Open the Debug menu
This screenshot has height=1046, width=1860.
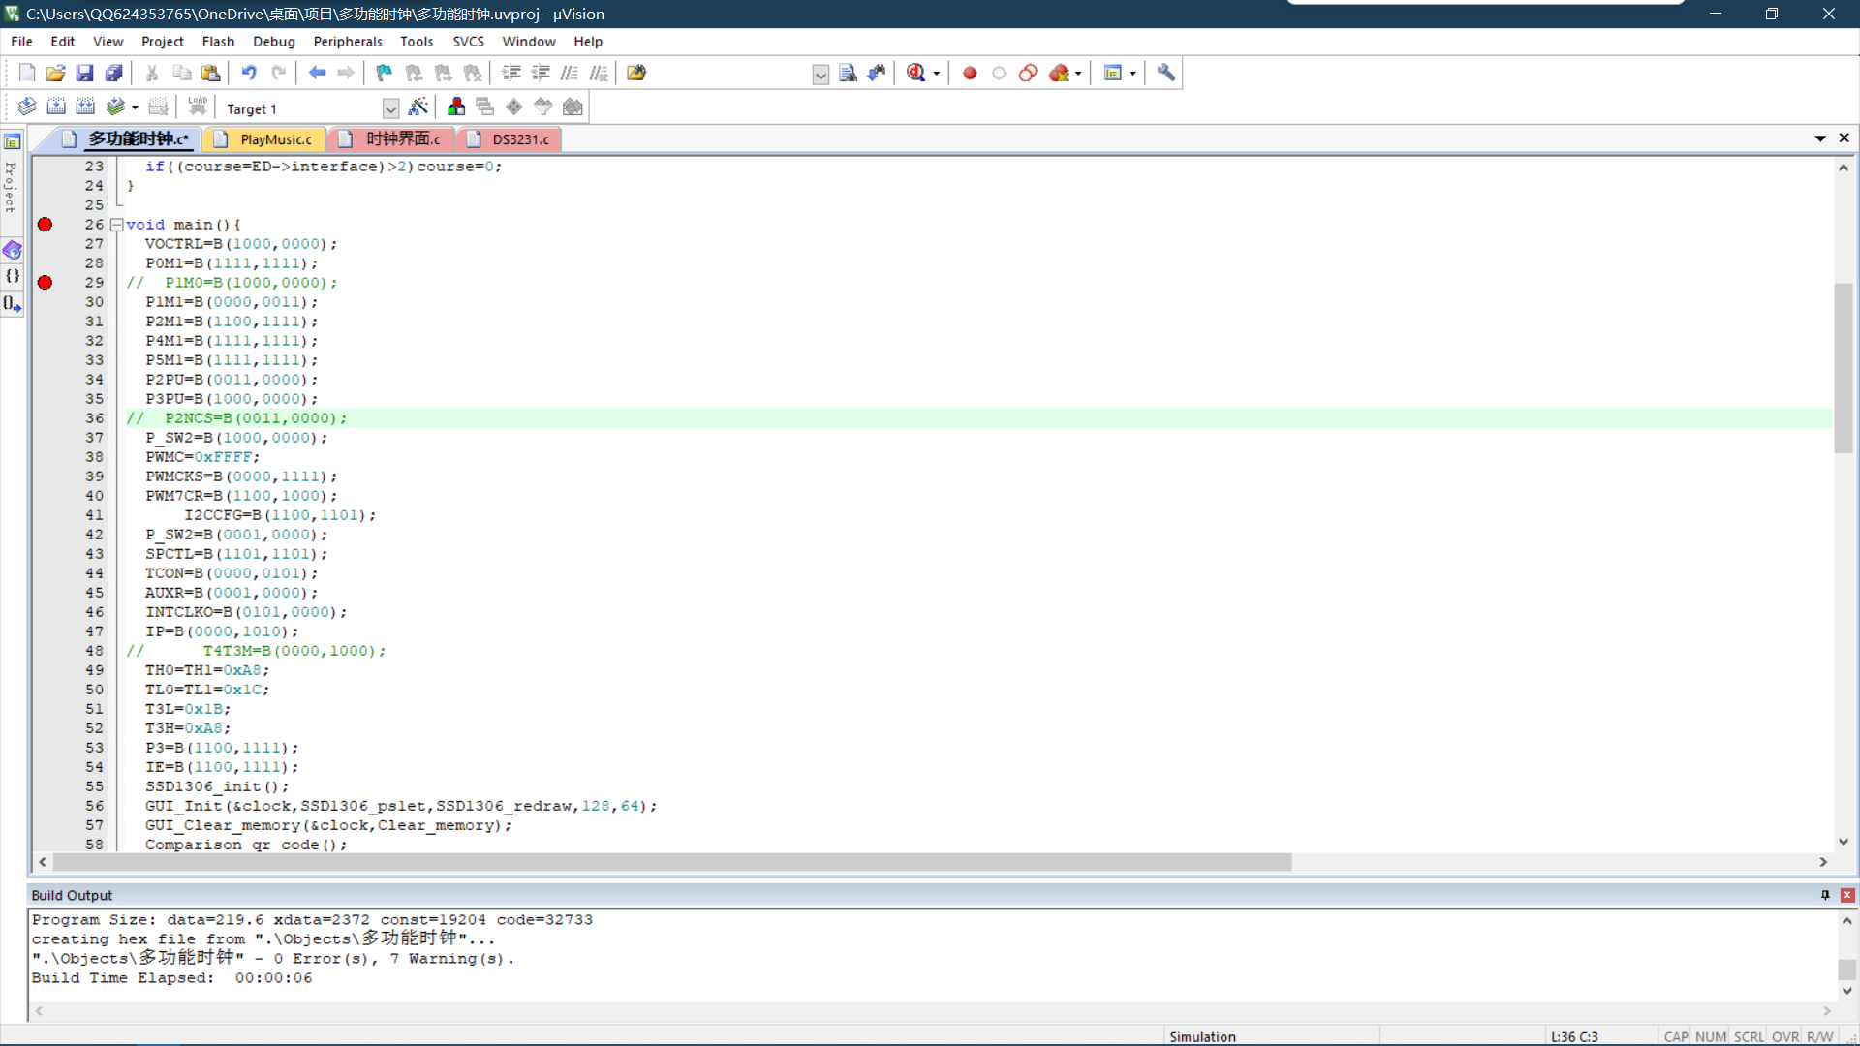coord(274,42)
